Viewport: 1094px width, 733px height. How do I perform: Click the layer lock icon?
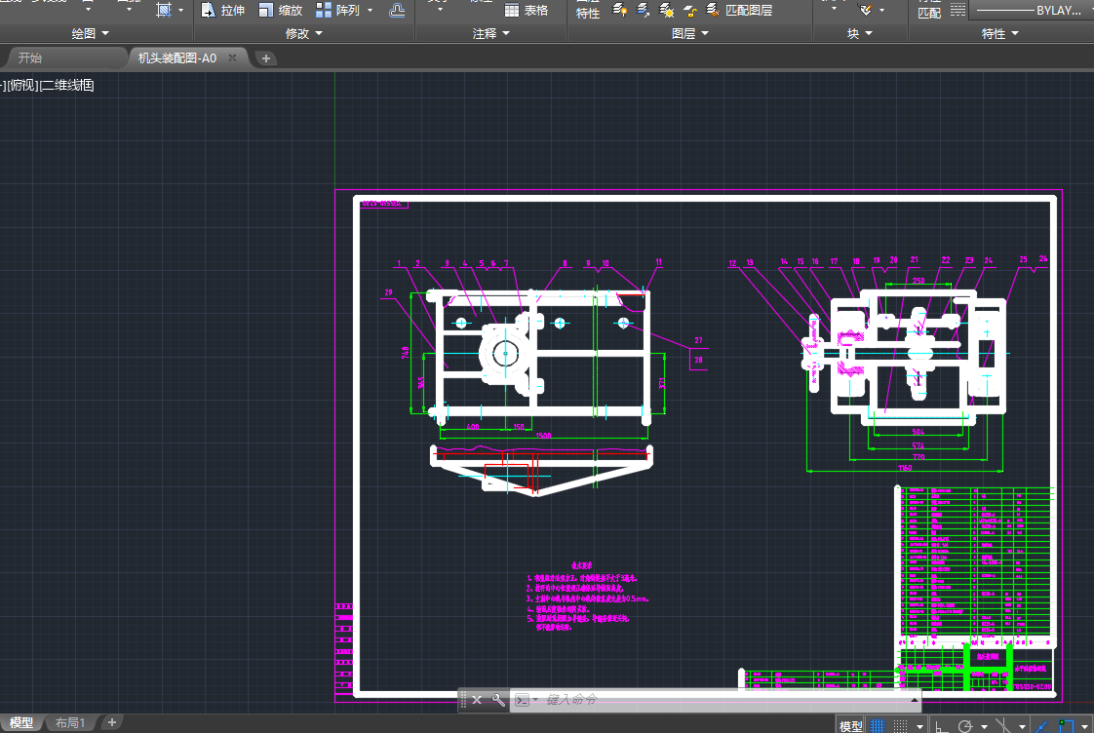(x=690, y=10)
